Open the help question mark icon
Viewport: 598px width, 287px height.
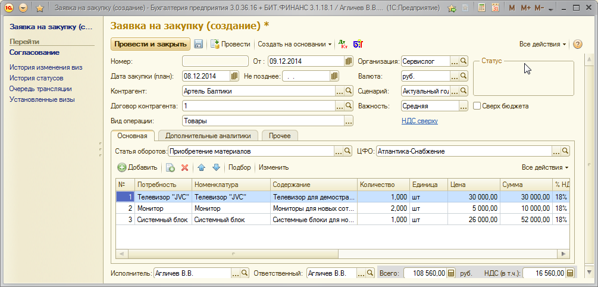(x=577, y=44)
